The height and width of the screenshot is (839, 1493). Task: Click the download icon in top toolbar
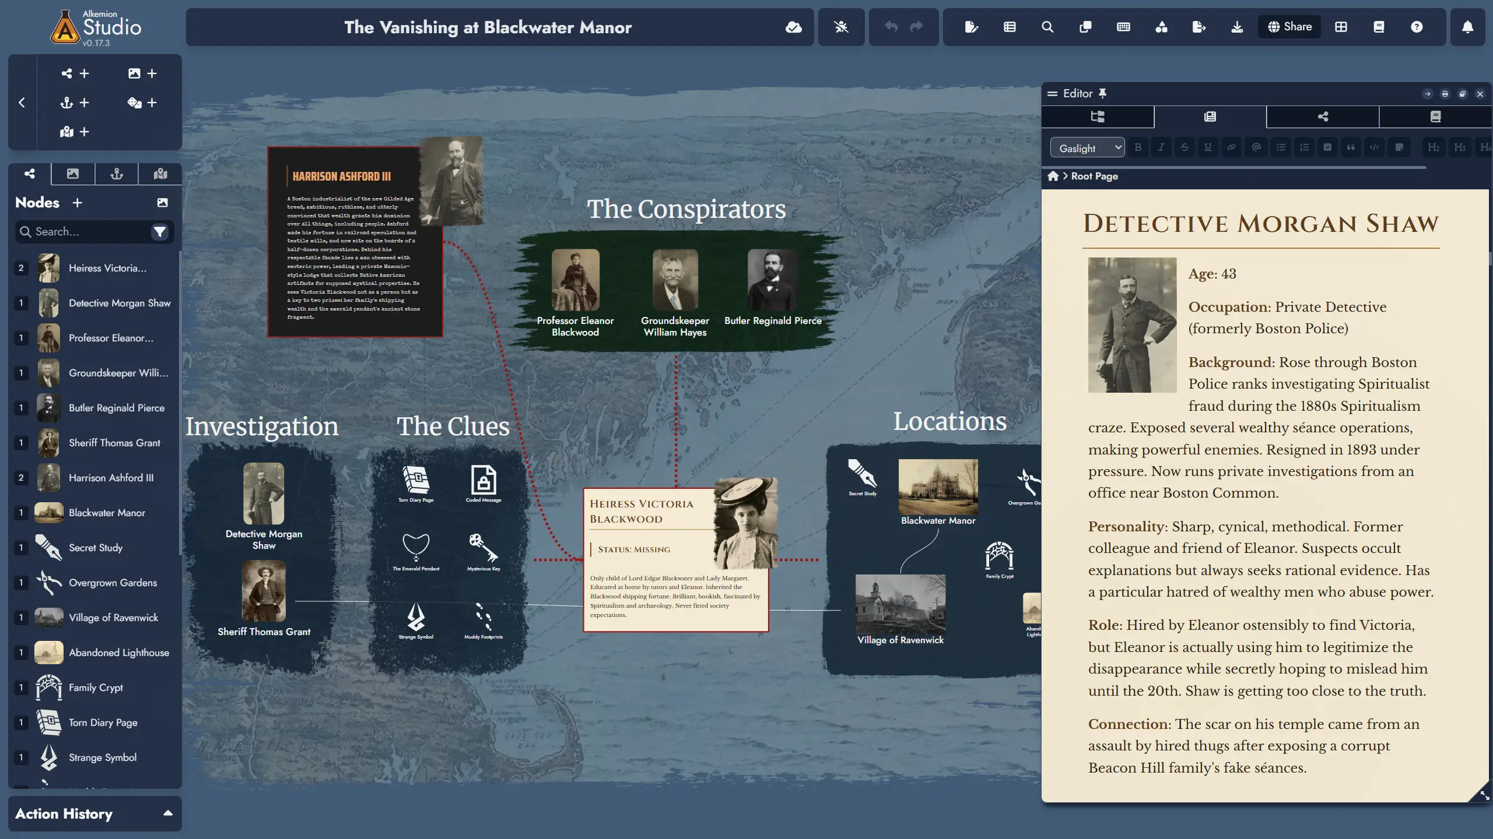point(1237,27)
